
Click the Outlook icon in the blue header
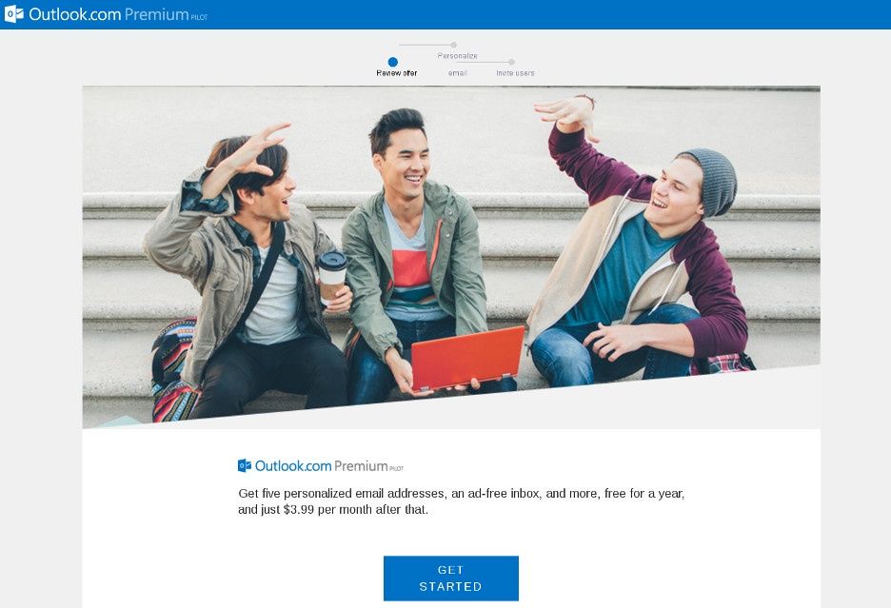(13, 14)
